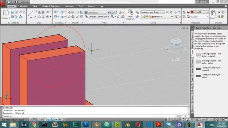
Task: Click the AutoCAD application menu logo
Action: pos(3,4)
